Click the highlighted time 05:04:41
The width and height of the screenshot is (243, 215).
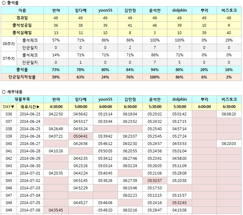tap(81, 136)
